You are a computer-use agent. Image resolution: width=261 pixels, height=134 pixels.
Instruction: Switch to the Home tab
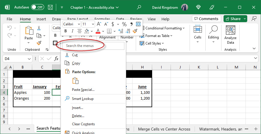25,19
